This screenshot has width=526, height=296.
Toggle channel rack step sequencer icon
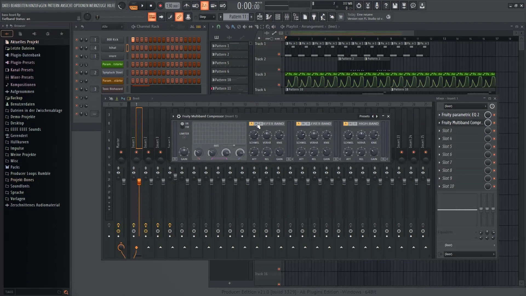coord(199,27)
